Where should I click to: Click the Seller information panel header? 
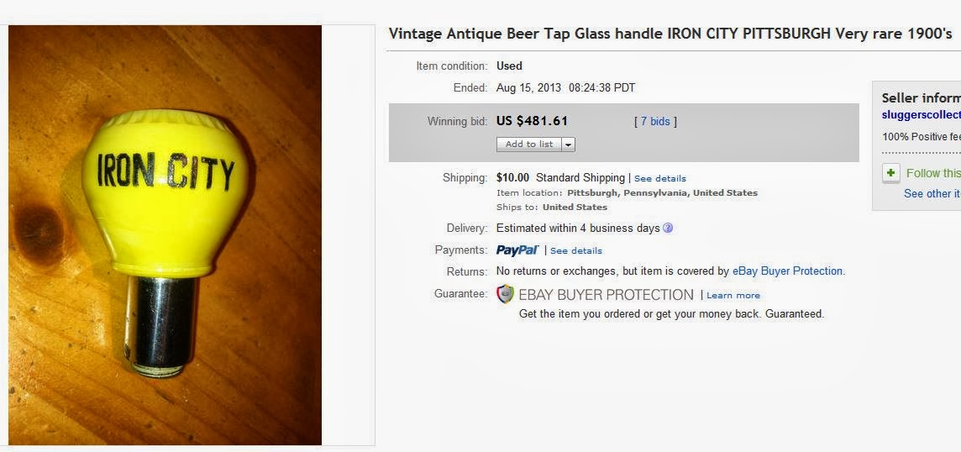[x=921, y=98]
